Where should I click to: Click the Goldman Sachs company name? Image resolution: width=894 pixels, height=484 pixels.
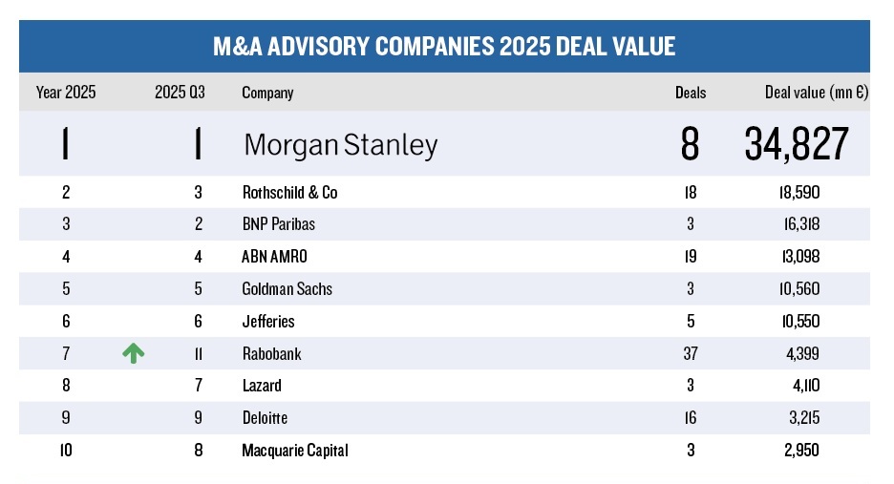click(x=287, y=289)
